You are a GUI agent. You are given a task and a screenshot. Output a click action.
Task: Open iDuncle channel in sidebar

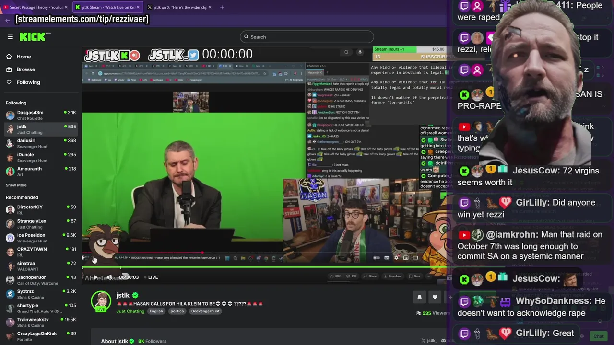click(41, 157)
